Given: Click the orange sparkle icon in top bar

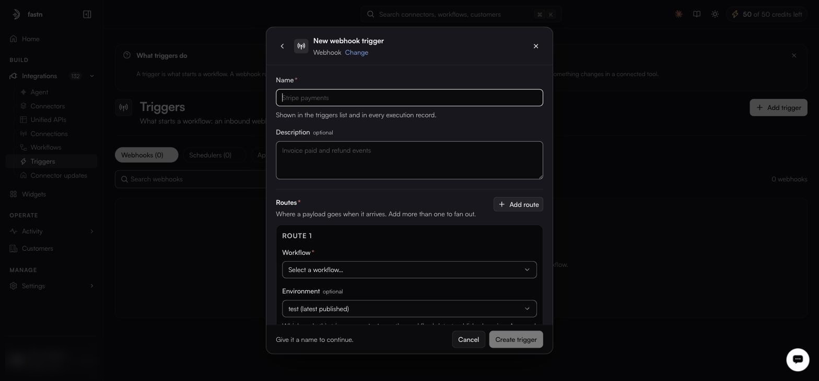Looking at the screenshot, I should pyautogui.click(x=678, y=15).
